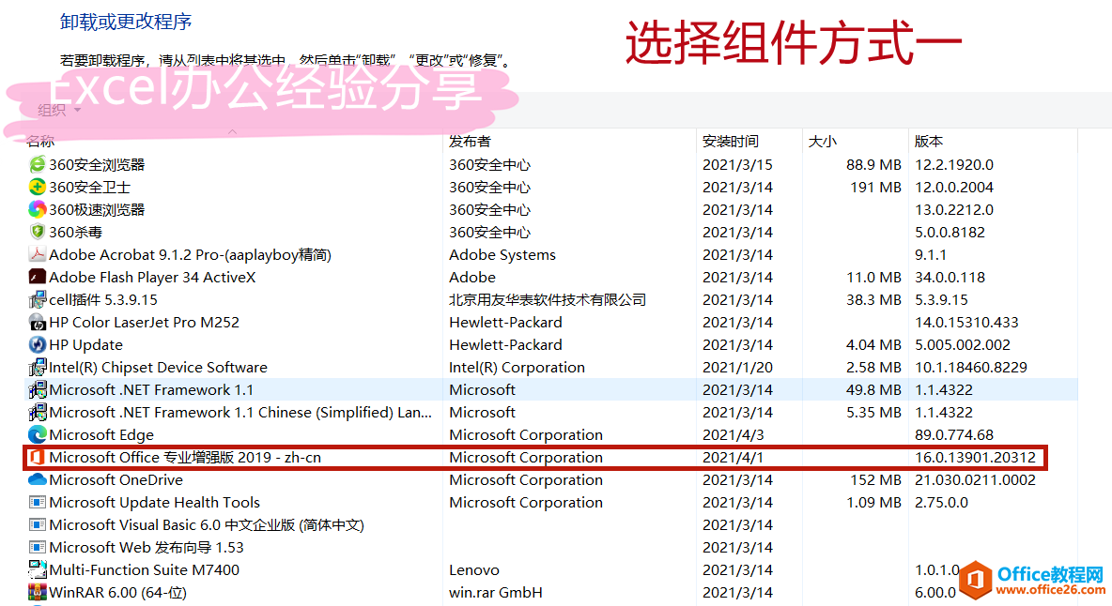This screenshot has width=1112, height=606.
Task: Sort the list by the 发布者 column header
Action: coord(470,142)
